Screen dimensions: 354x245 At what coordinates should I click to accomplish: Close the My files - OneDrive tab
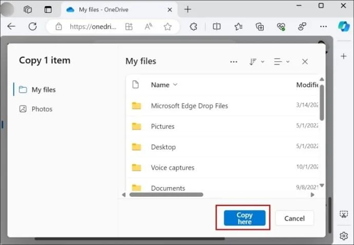170,10
